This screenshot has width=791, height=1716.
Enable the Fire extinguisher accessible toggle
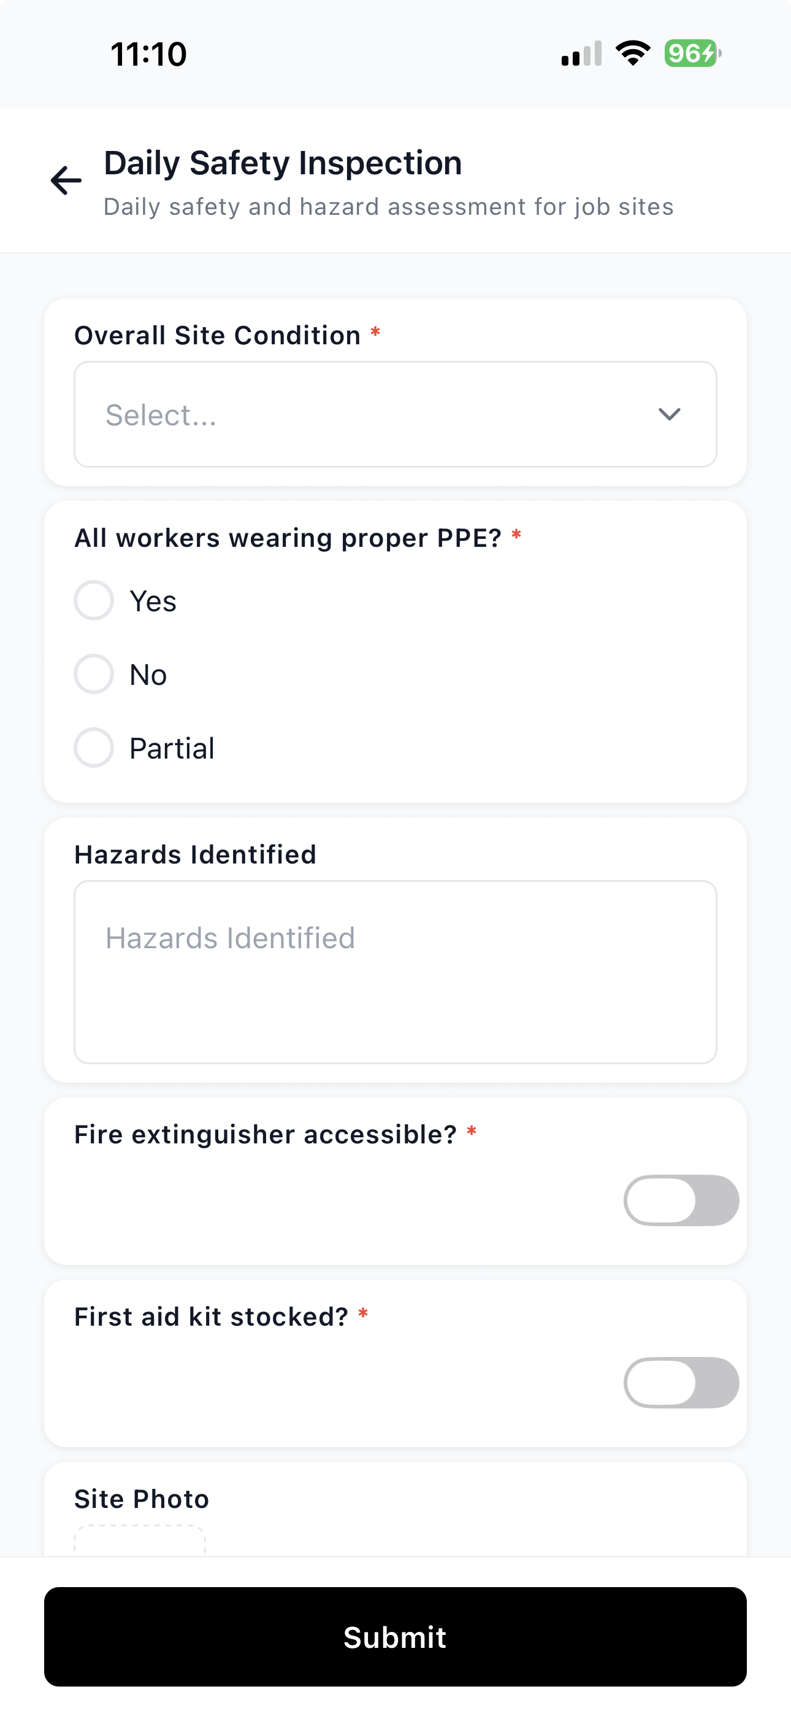tap(681, 1200)
